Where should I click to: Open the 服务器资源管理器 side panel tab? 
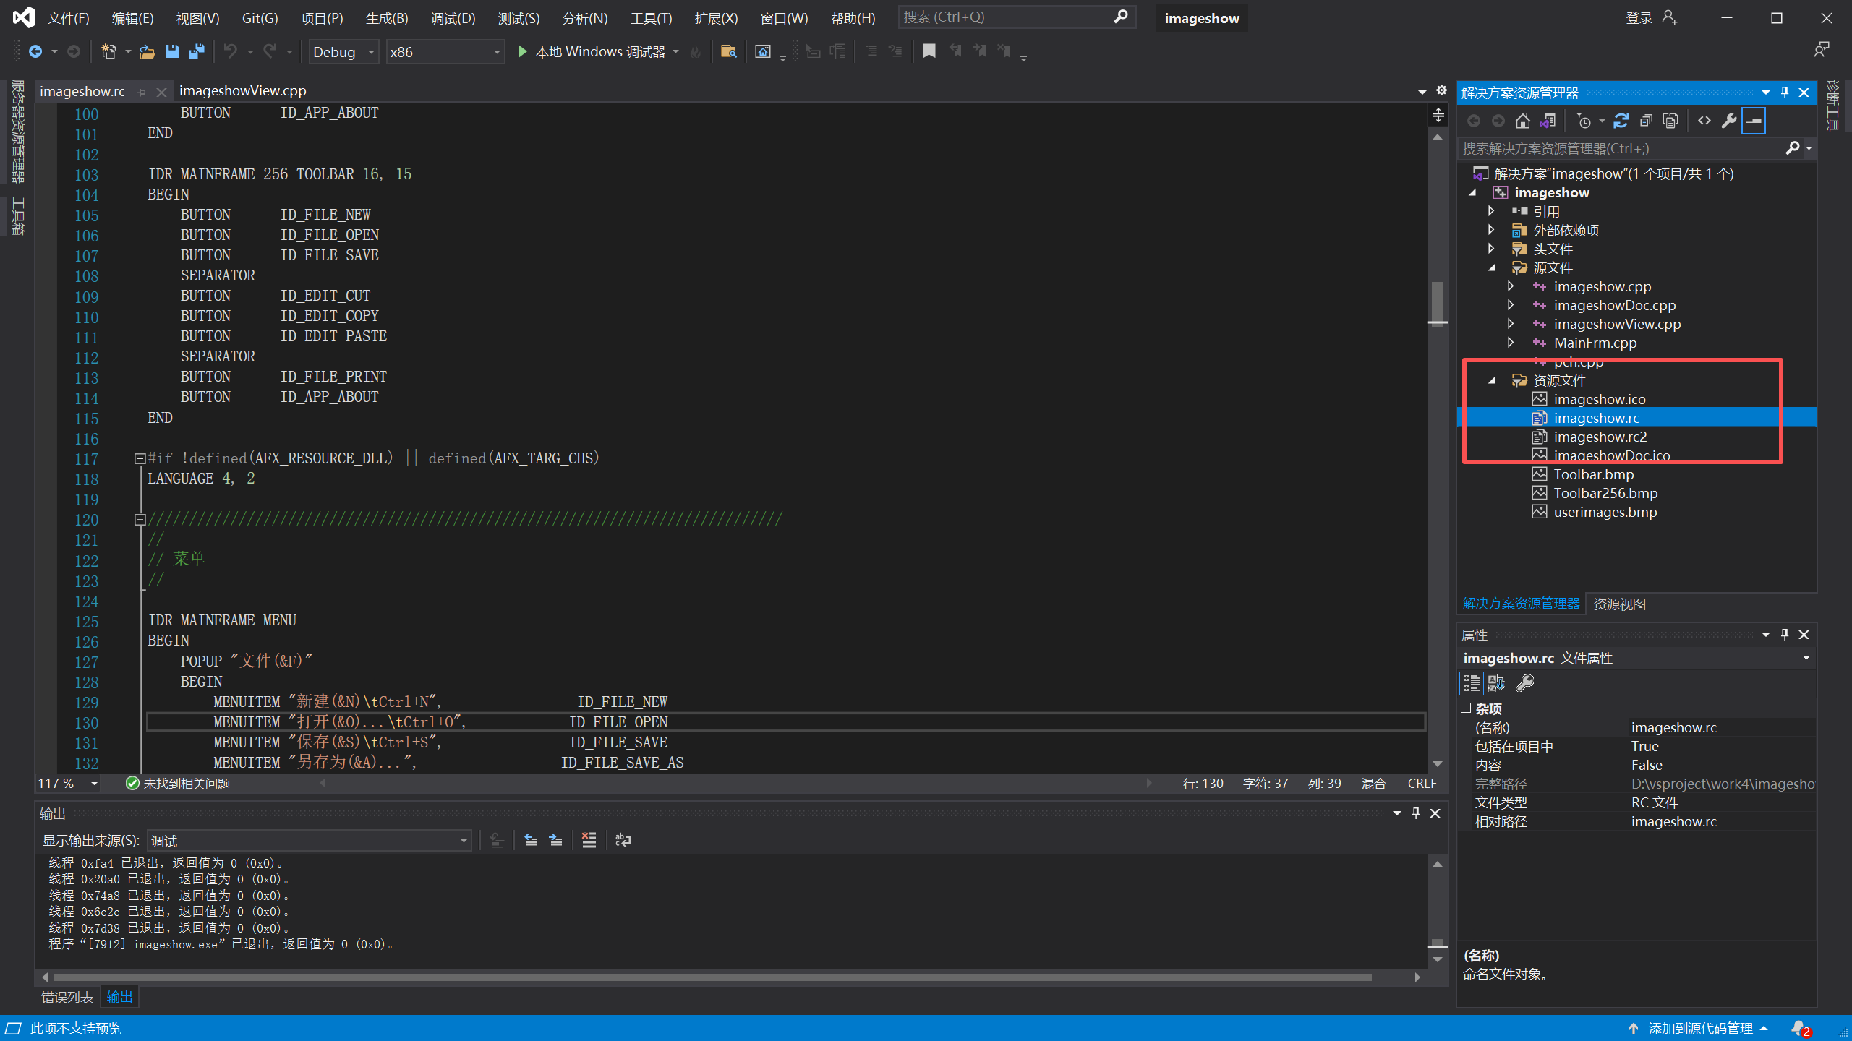coord(18,132)
